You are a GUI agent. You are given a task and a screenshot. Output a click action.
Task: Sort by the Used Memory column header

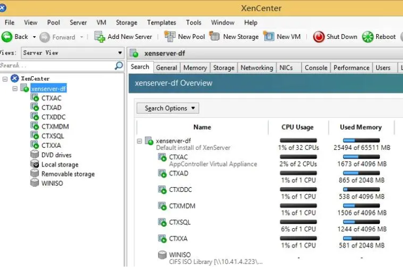361,127
